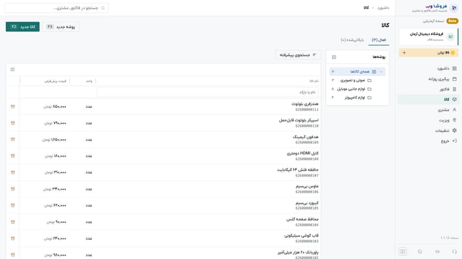The width and height of the screenshot is (462, 259).
Task: Click the graduation cap tutorial icon
Action: click(437, 252)
